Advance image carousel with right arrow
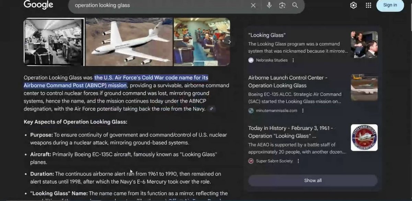Image resolution: width=412 pixels, height=201 pixels. pos(230,42)
